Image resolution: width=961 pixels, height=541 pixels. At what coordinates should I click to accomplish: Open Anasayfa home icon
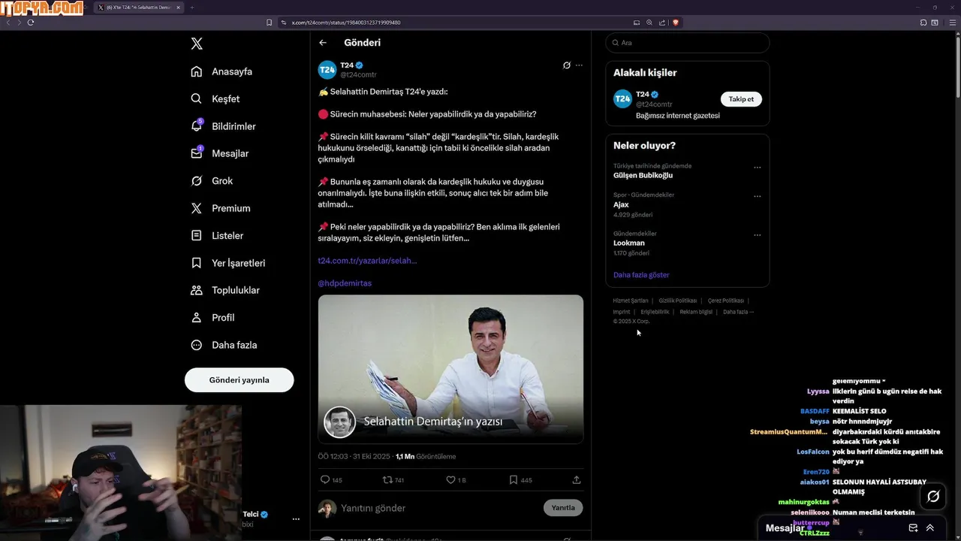197,71
